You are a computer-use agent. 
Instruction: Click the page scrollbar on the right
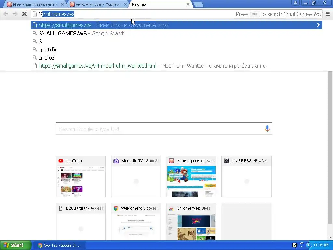point(330,147)
